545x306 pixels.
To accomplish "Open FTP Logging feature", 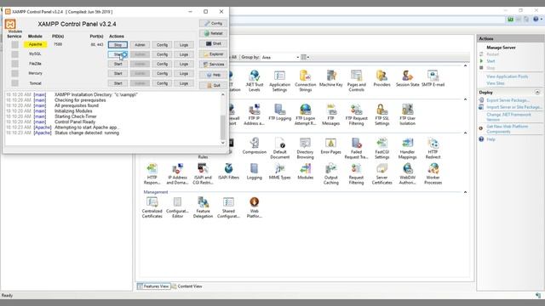I will pyautogui.click(x=279, y=112).
